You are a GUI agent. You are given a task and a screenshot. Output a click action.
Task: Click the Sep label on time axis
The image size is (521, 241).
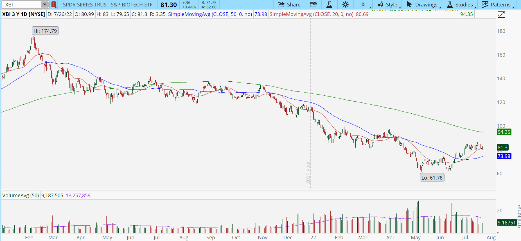[211, 238]
